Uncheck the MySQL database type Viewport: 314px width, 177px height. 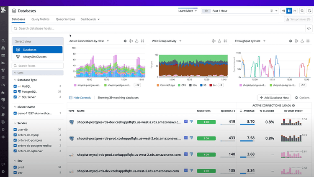15,86
